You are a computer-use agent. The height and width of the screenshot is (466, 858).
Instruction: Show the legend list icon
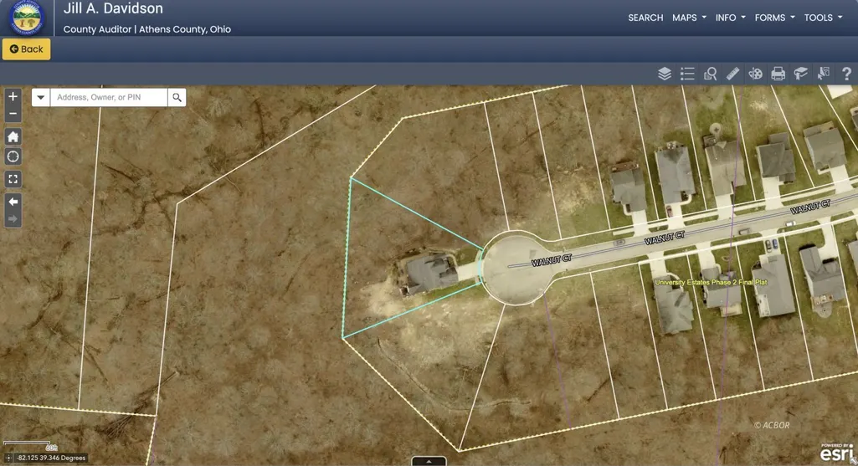687,74
